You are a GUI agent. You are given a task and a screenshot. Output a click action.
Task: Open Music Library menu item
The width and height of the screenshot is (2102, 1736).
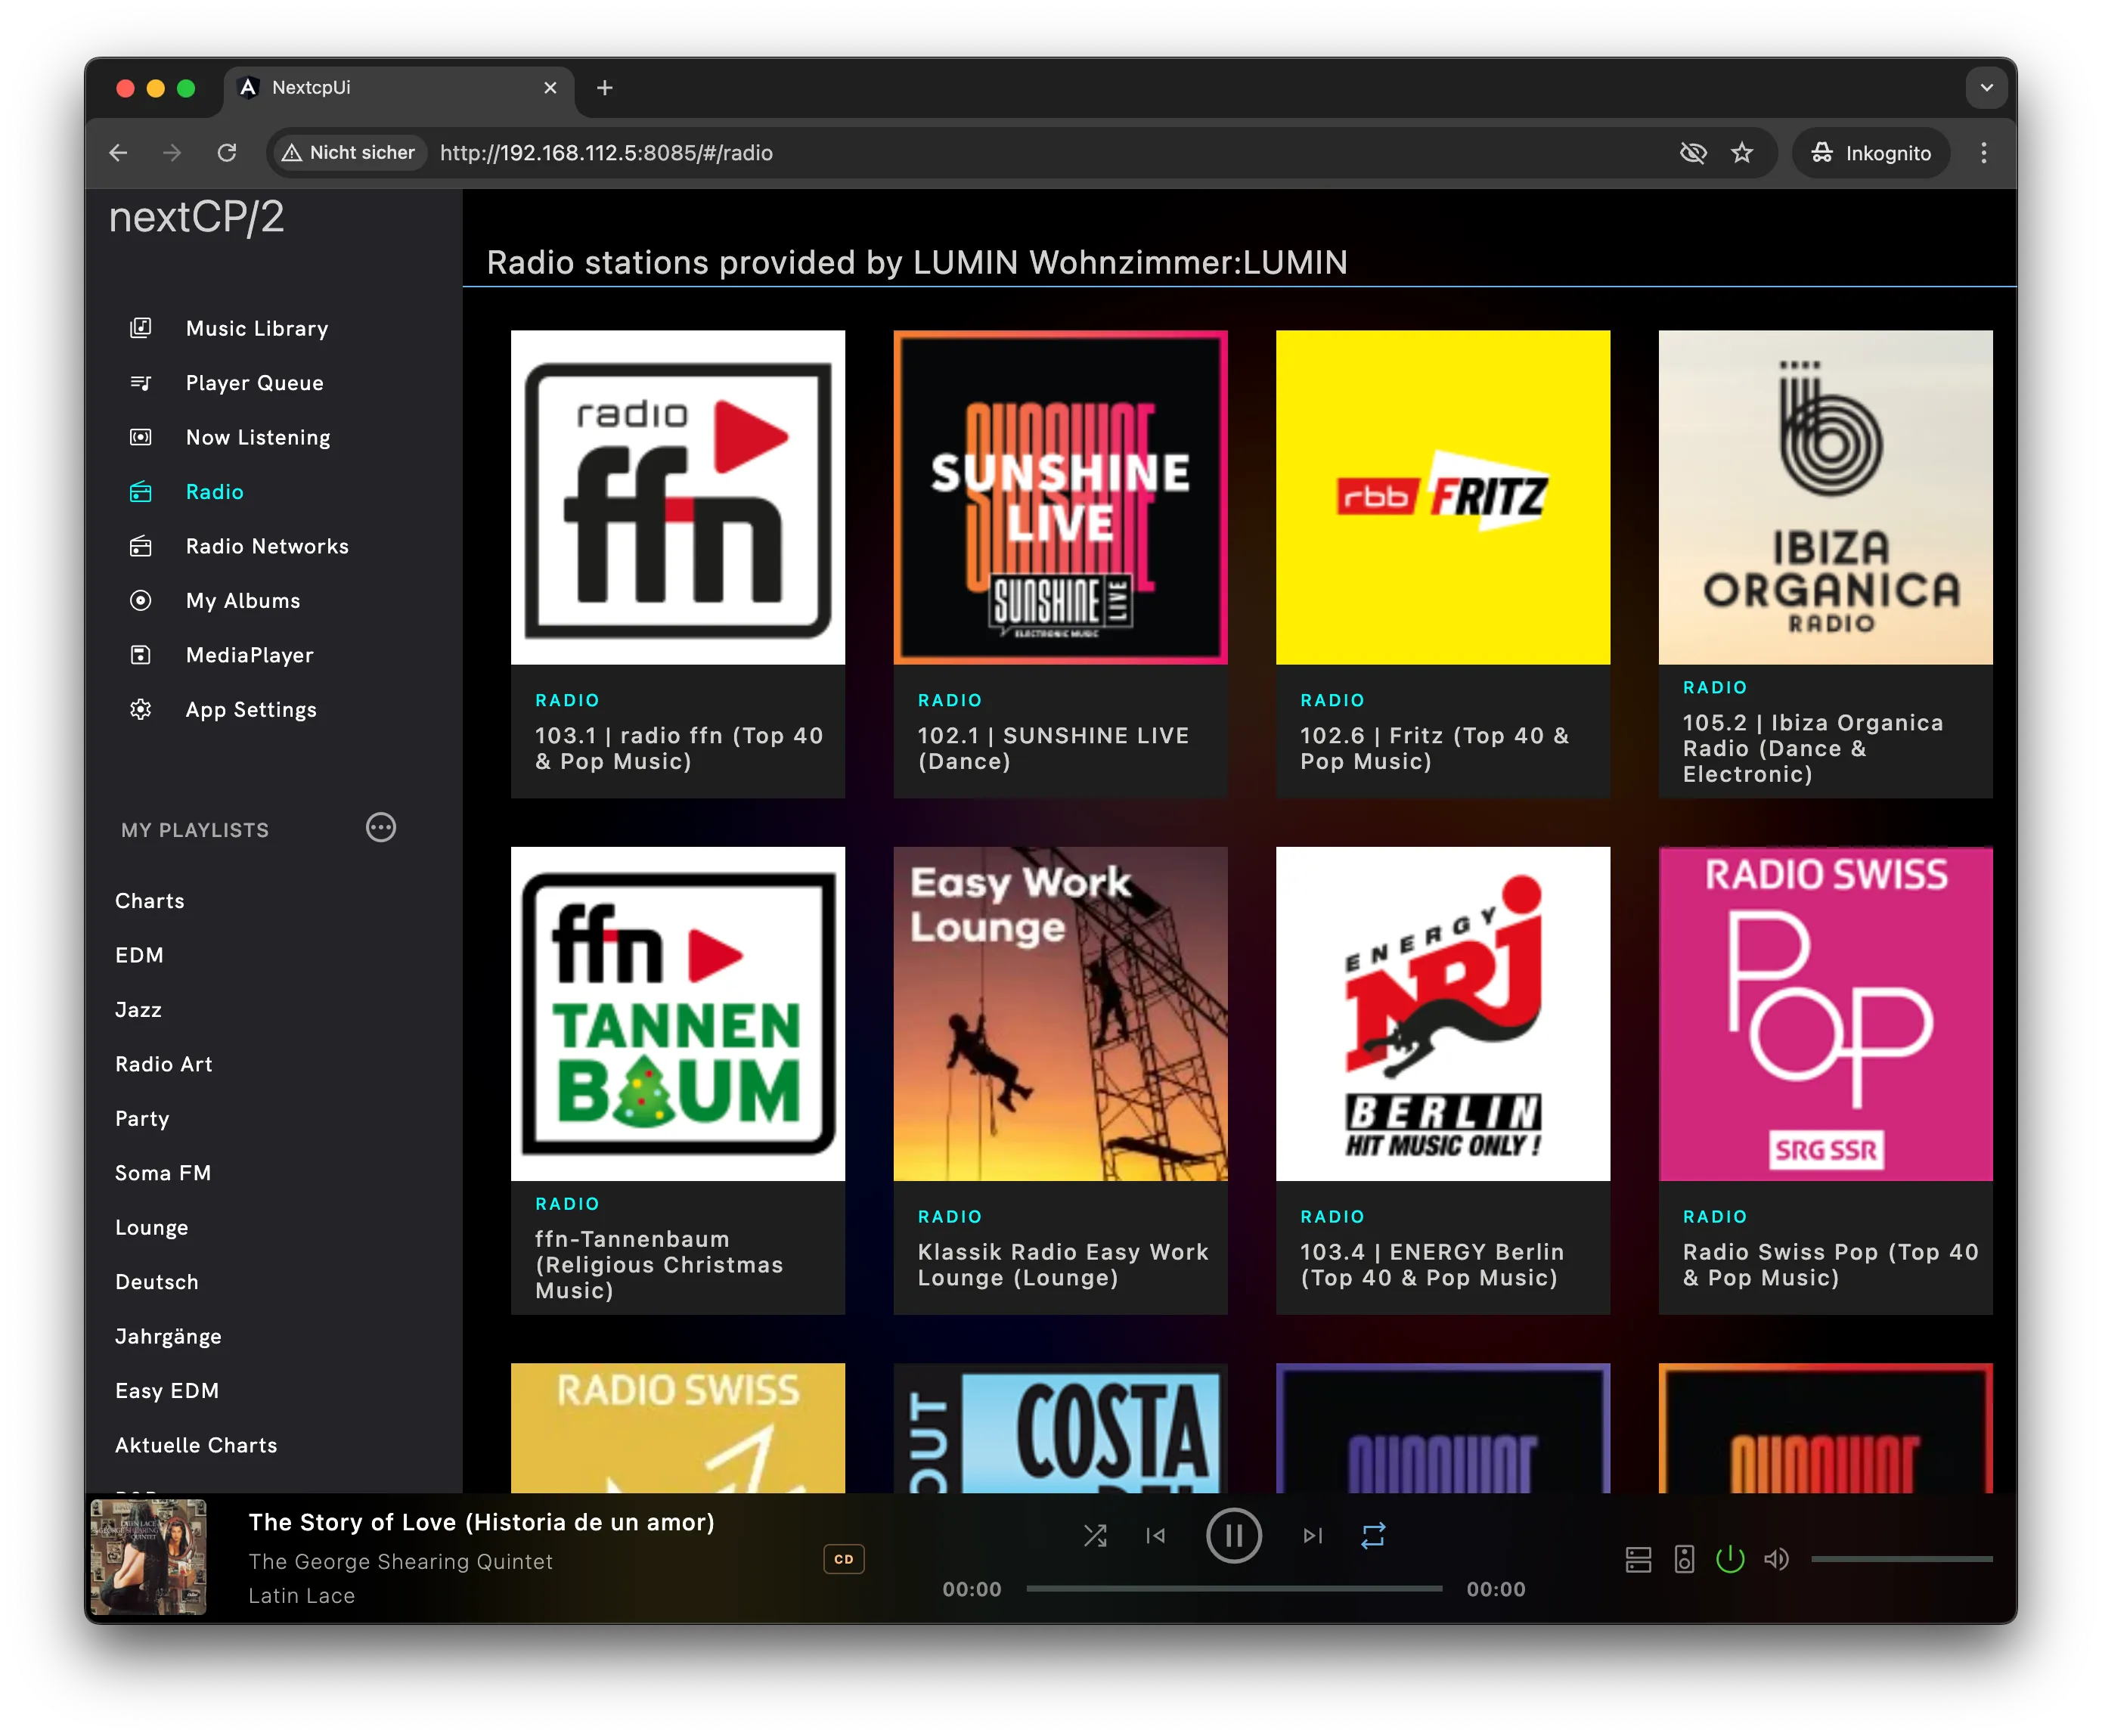[257, 328]
